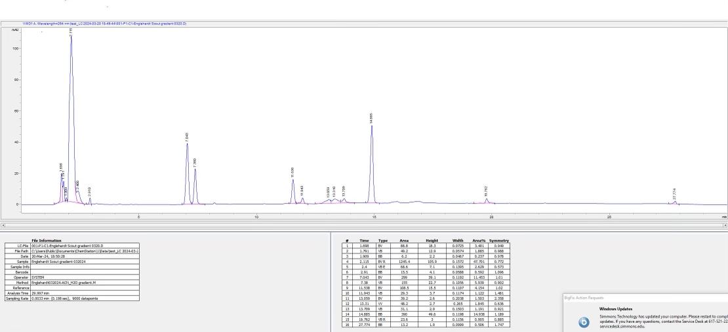Screen dimensions: 728x332
Task: Select symmetry value 2.358 in row 11
Action: point(499,298)
